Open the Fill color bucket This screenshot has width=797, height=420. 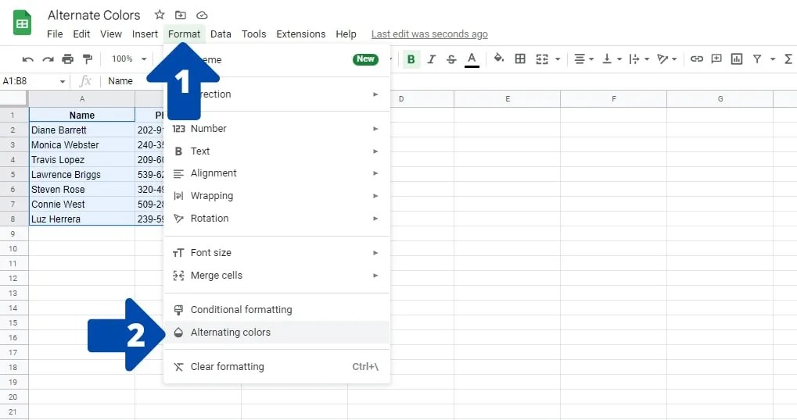[x=499, y=59]
